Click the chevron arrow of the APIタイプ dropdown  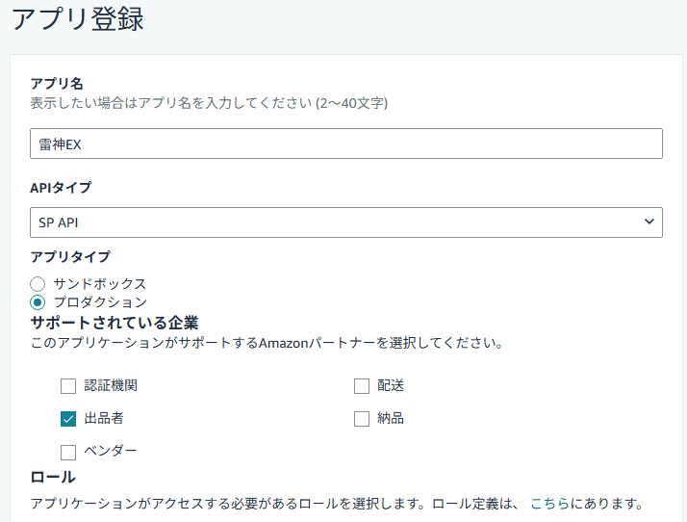[x=649, y=222]
